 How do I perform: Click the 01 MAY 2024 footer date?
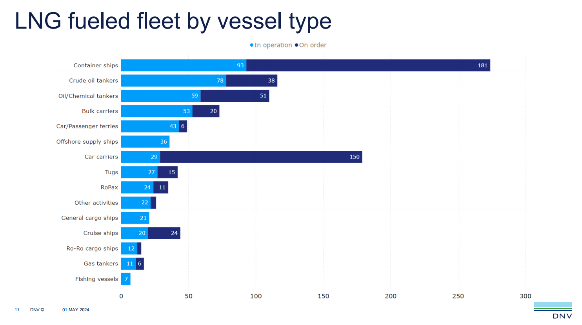pyautogui.click(x=76, y=310)
